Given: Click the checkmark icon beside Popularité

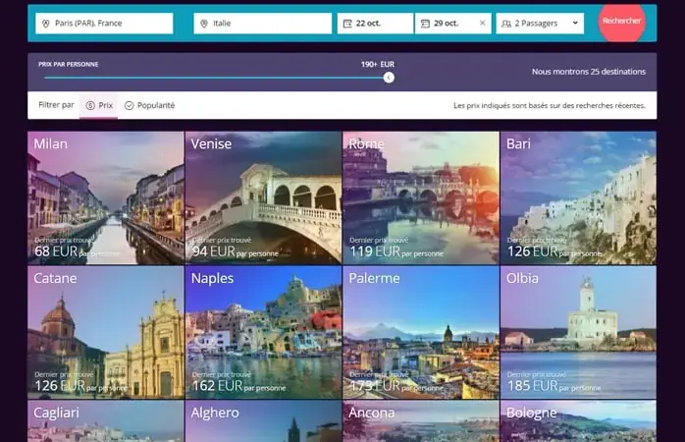Looking at the screenshot, I should 129,105.
